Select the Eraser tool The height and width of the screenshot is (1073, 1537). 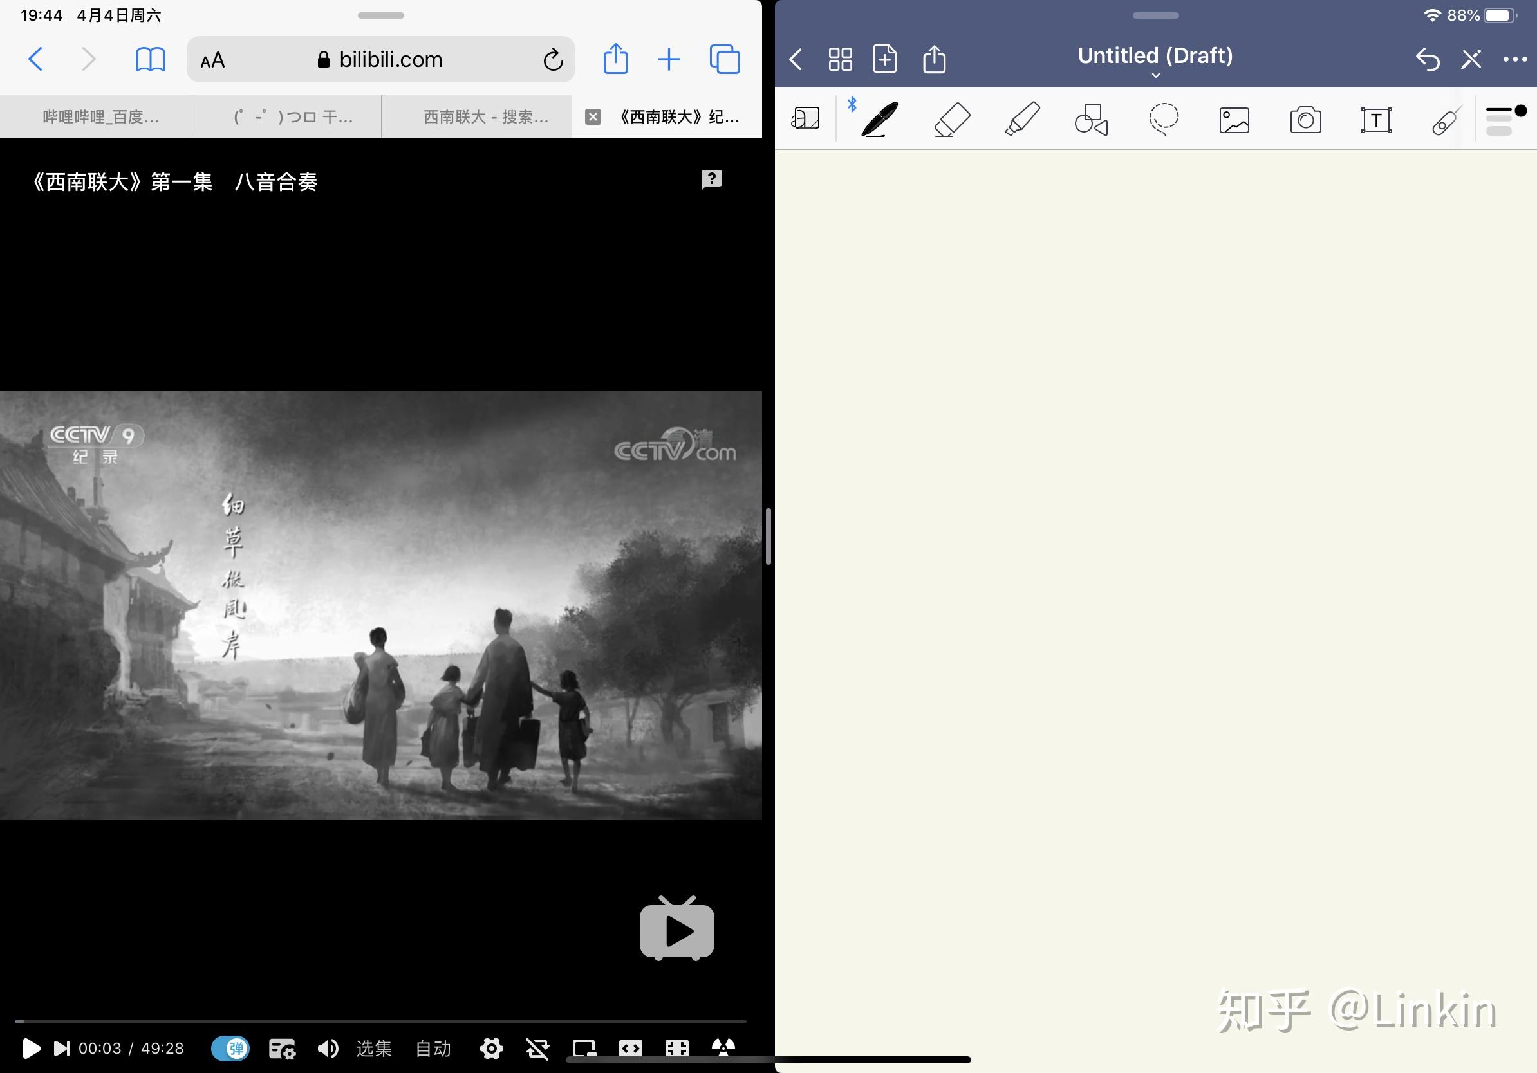pyautogui.click(x=952, y=120)
